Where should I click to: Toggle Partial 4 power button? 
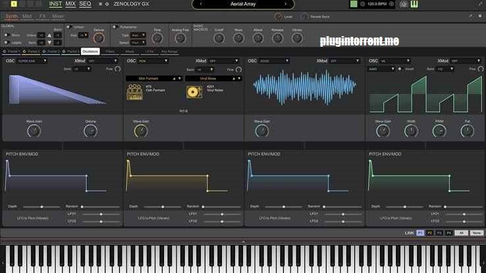64,51
